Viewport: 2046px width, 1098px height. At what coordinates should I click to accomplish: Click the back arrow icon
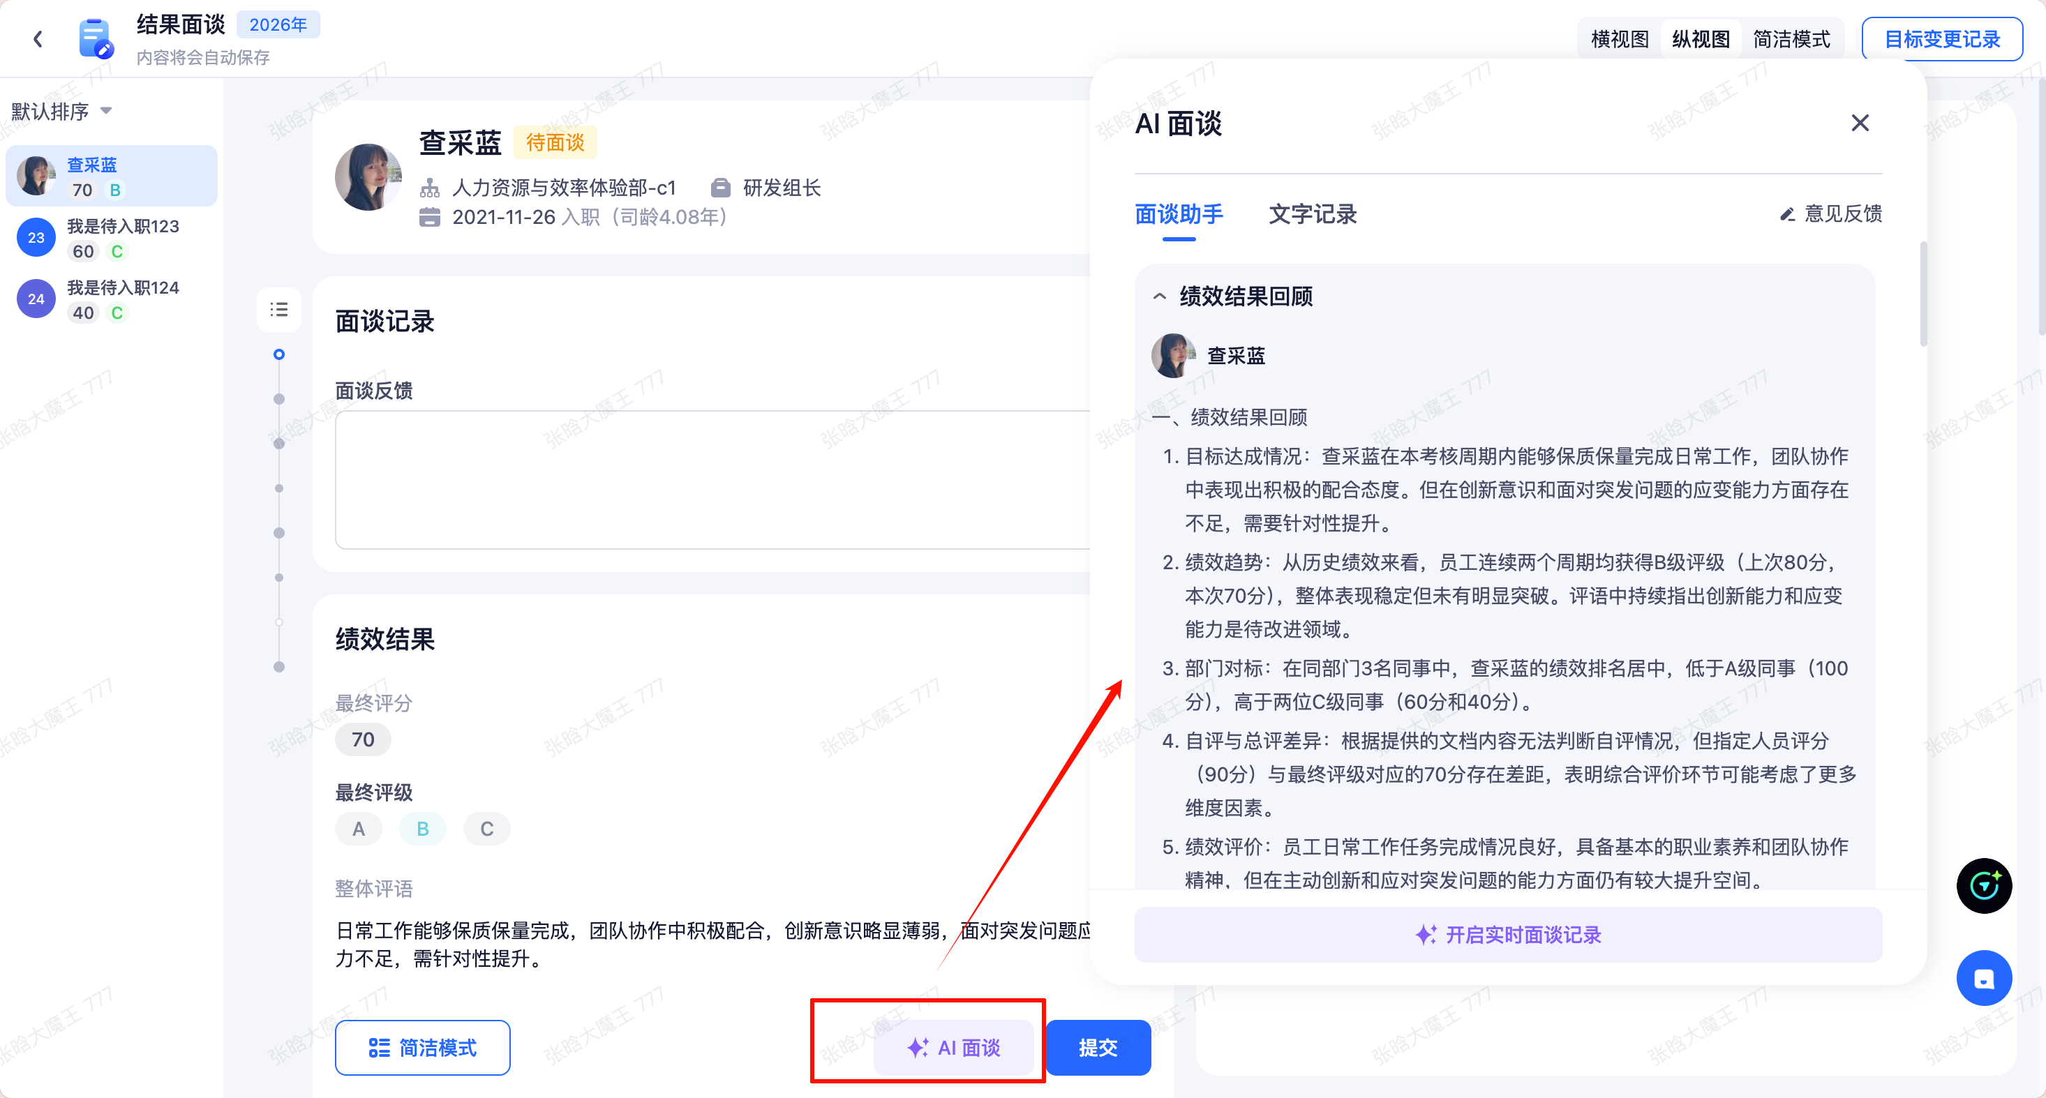37,39
